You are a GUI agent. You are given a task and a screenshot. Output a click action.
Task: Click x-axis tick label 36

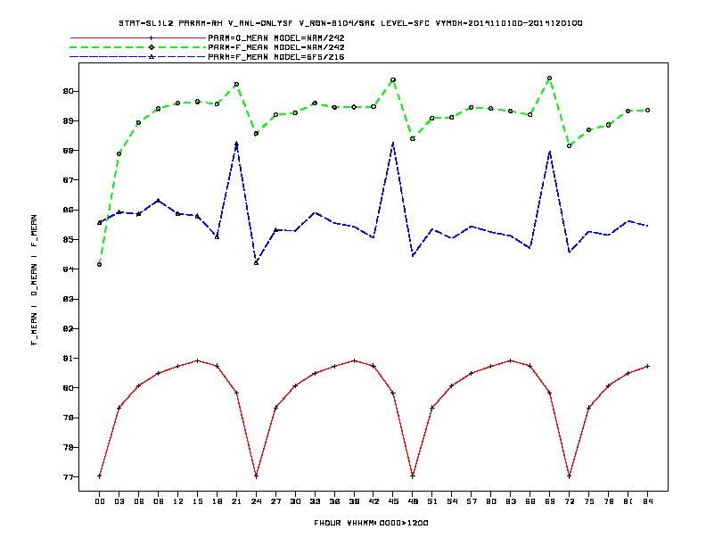(334, 501)
